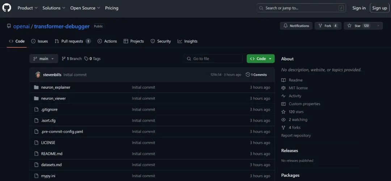Click the file icon beside LICENSE
391x181 pixels.
point(37,142)
